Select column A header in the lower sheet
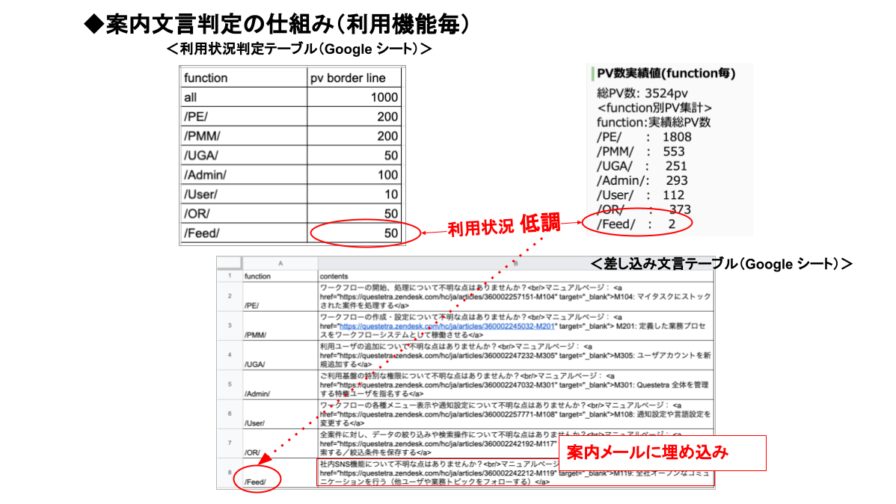 280,263
